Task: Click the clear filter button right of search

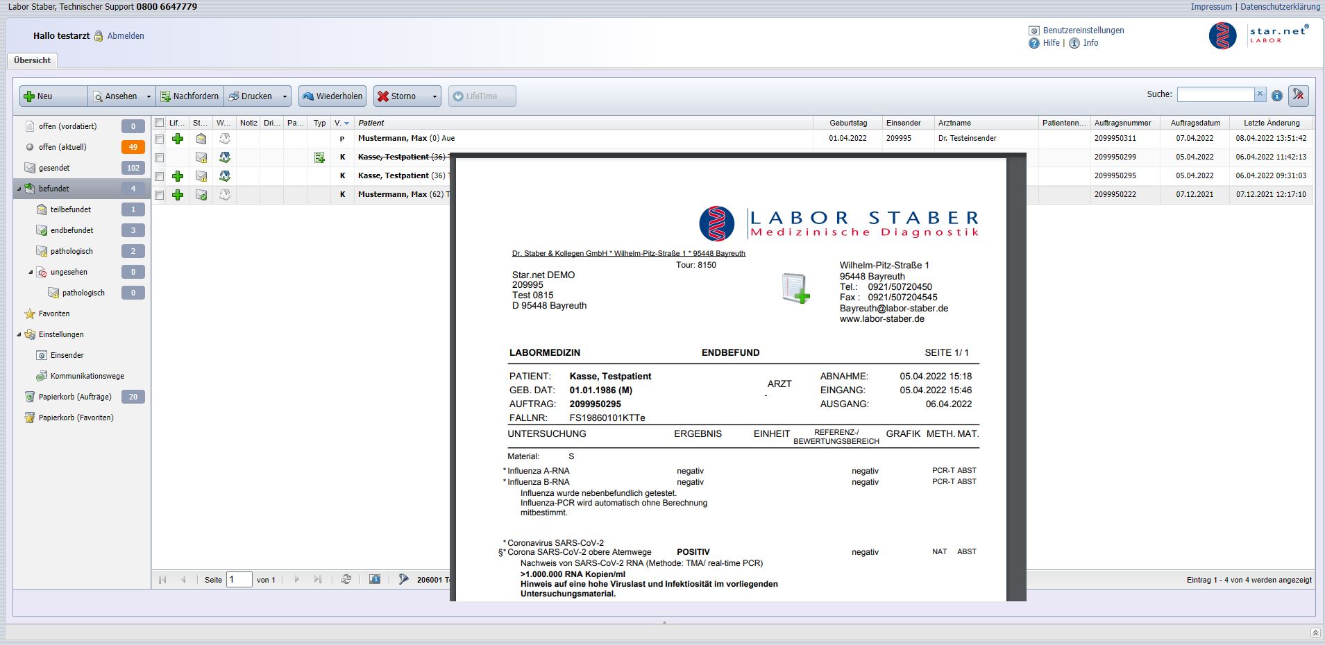Action: click(1299, 96)
